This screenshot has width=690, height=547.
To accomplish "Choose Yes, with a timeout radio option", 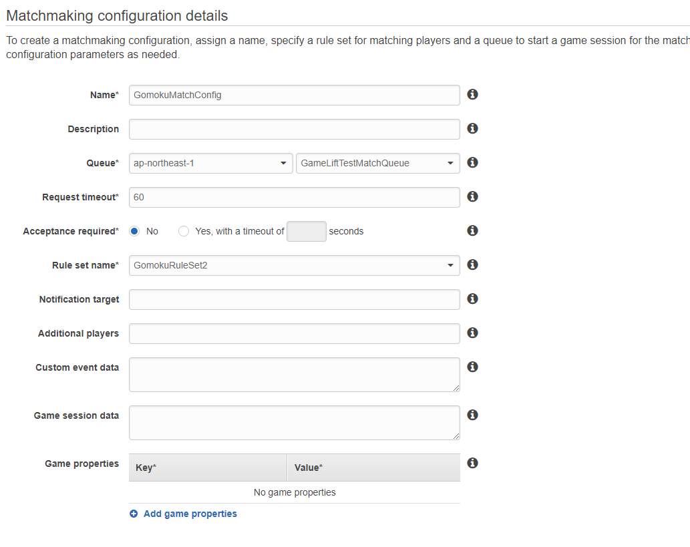I will pos(184,231).
